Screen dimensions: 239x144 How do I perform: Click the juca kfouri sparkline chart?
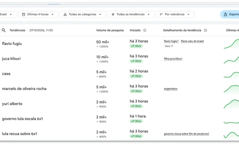[231, 60]
